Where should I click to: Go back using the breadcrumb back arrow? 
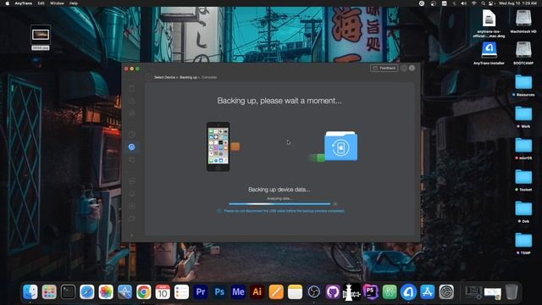click(149, 77)
